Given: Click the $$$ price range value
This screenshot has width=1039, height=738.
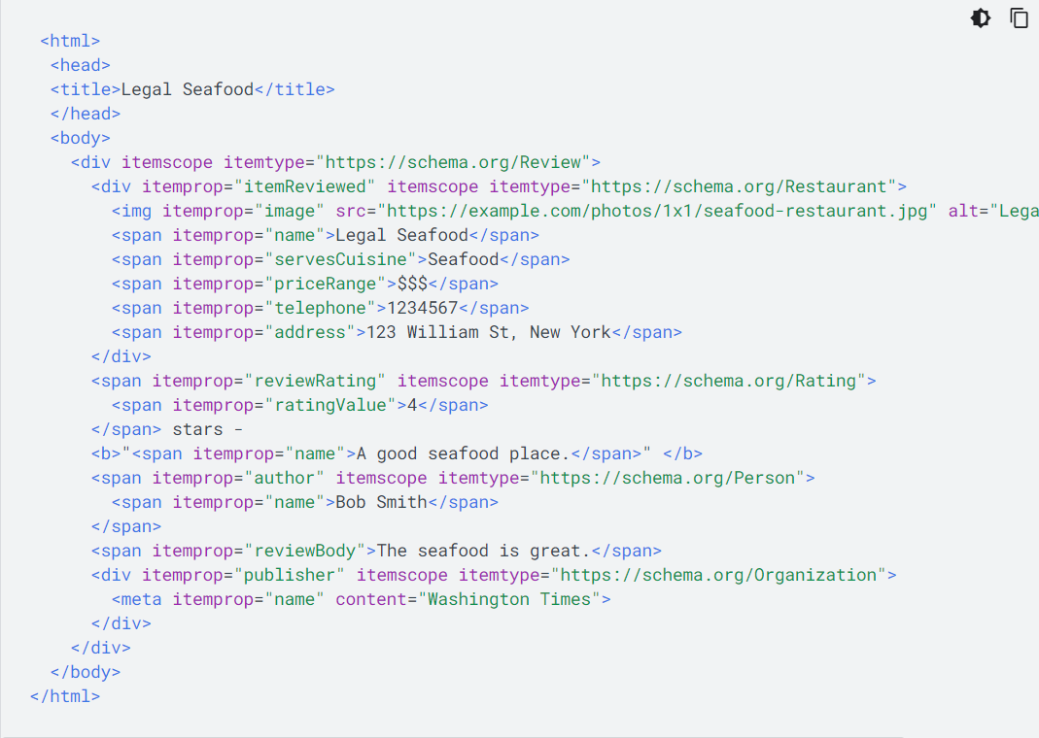Looking at the screenshot, I should (412, 284).
